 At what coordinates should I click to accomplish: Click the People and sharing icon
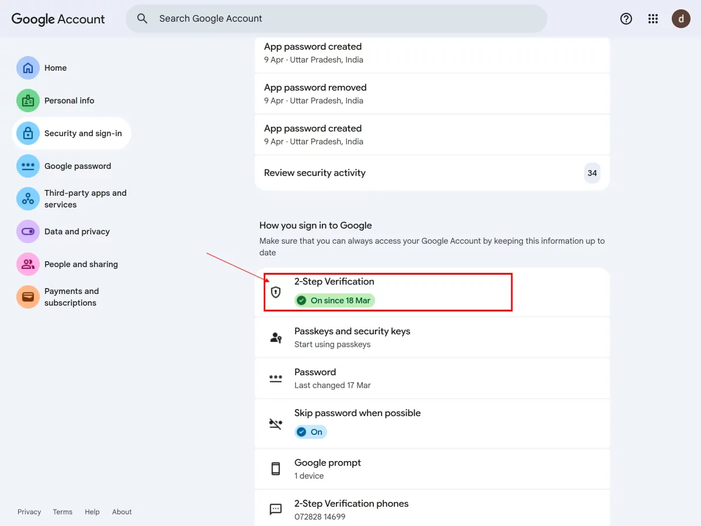tap(28, 264)
